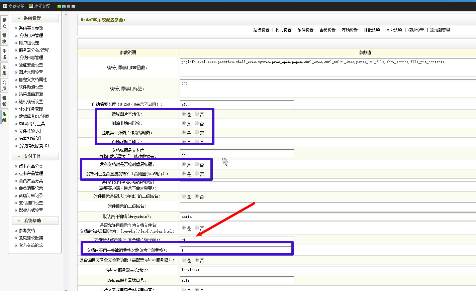Choose the tan skin icon
This screenshot has height=291, width=476.
(69, 6)
